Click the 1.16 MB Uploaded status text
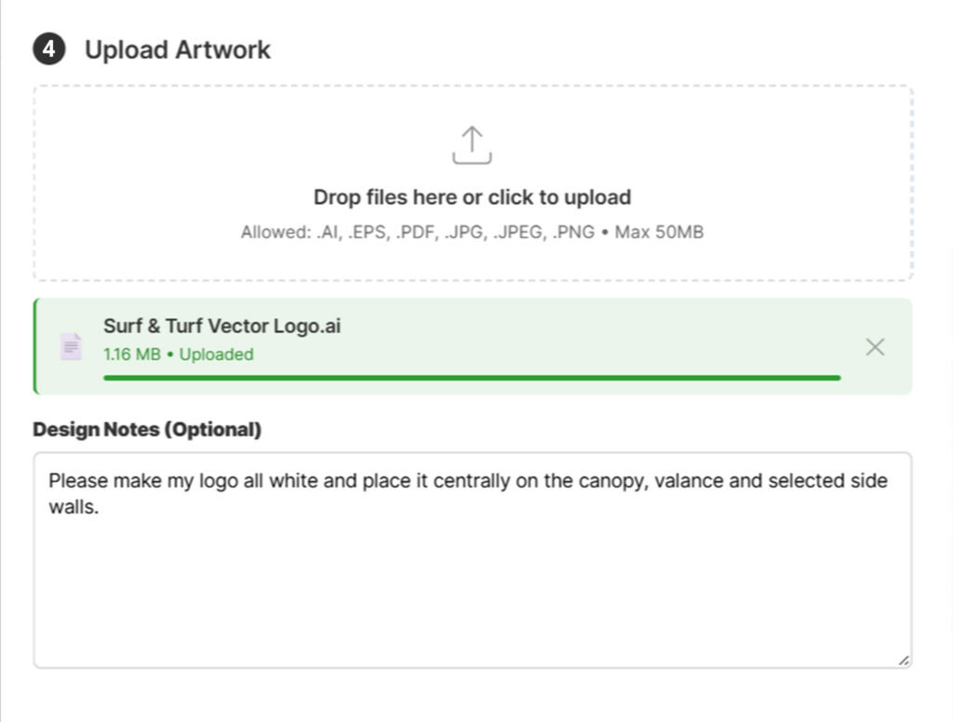This screenshot has height=722, width=953. click(177, 354)
